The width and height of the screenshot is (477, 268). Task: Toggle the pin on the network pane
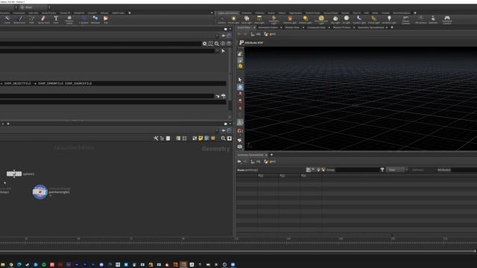click(x=224, y=131)
